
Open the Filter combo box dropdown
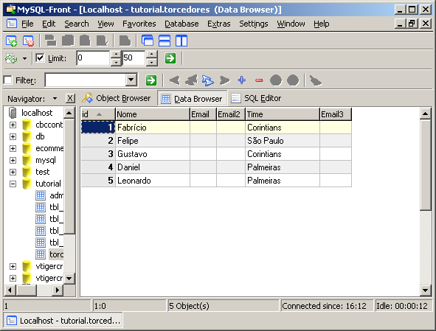pyautogui.click(x=131, y=80)
